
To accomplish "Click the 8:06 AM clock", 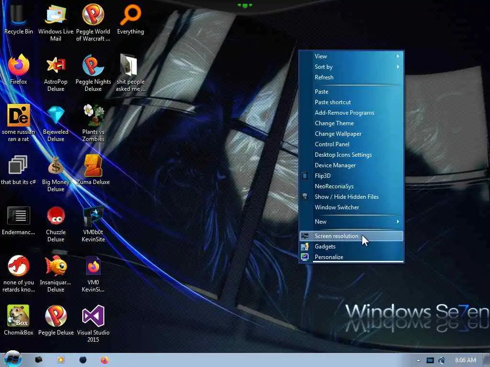I will click(x=465, y=360).
